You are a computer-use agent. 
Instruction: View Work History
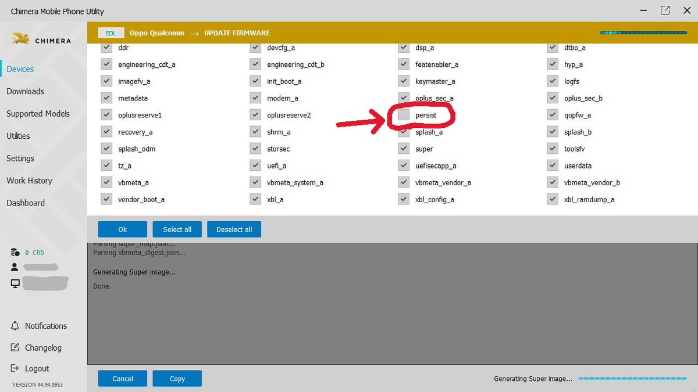[29, 181]
